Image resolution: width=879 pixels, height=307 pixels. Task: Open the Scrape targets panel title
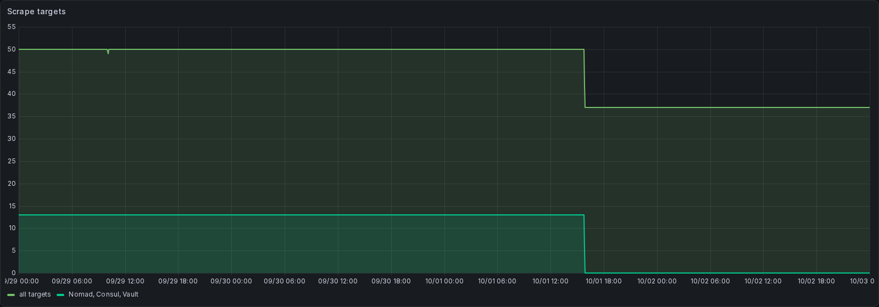(x=36, y=12)
